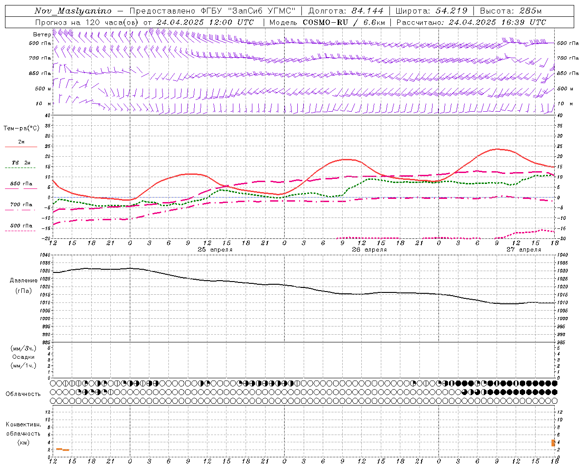Select the 27 апреля date label

(x=524, y=250)
